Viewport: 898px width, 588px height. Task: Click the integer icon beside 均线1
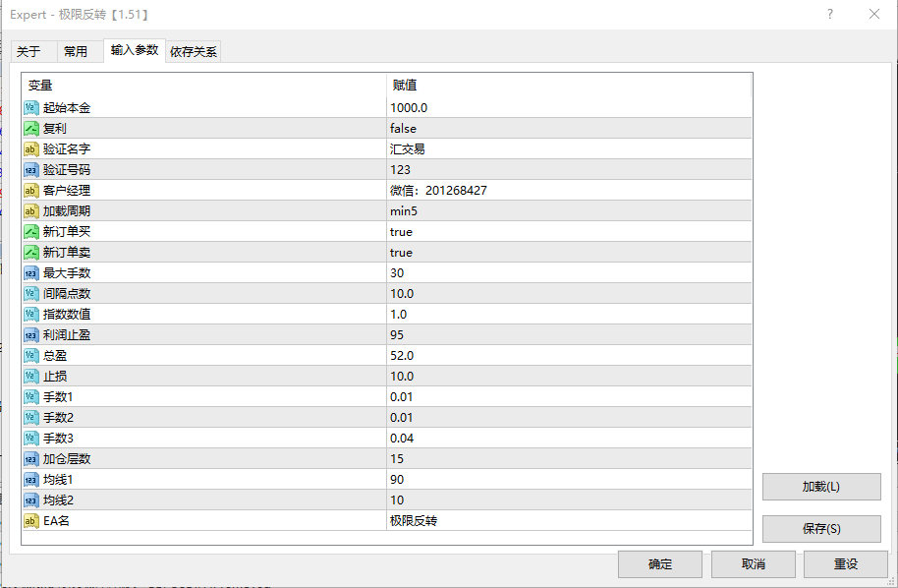(31, 479)
